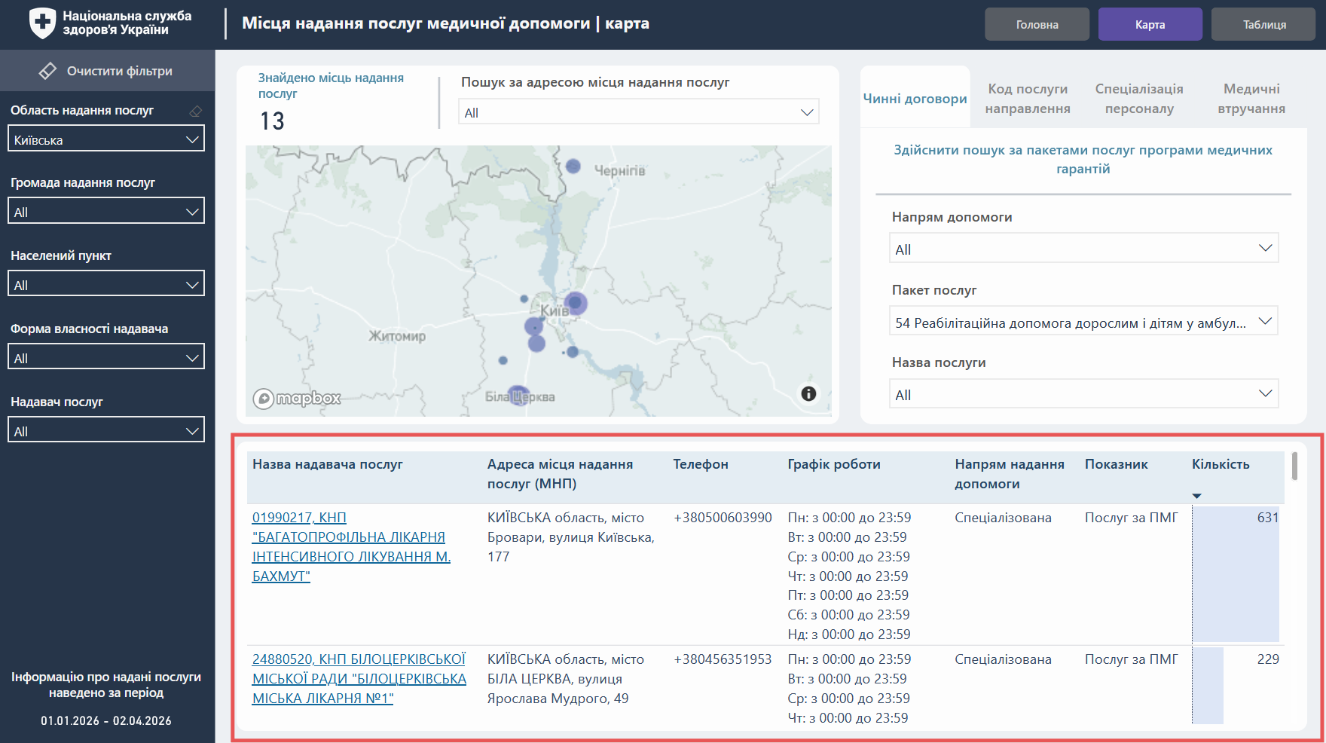Expand the Київська region dropdown
This screenshot has width=1326, height=743.
tap(106, 139)
